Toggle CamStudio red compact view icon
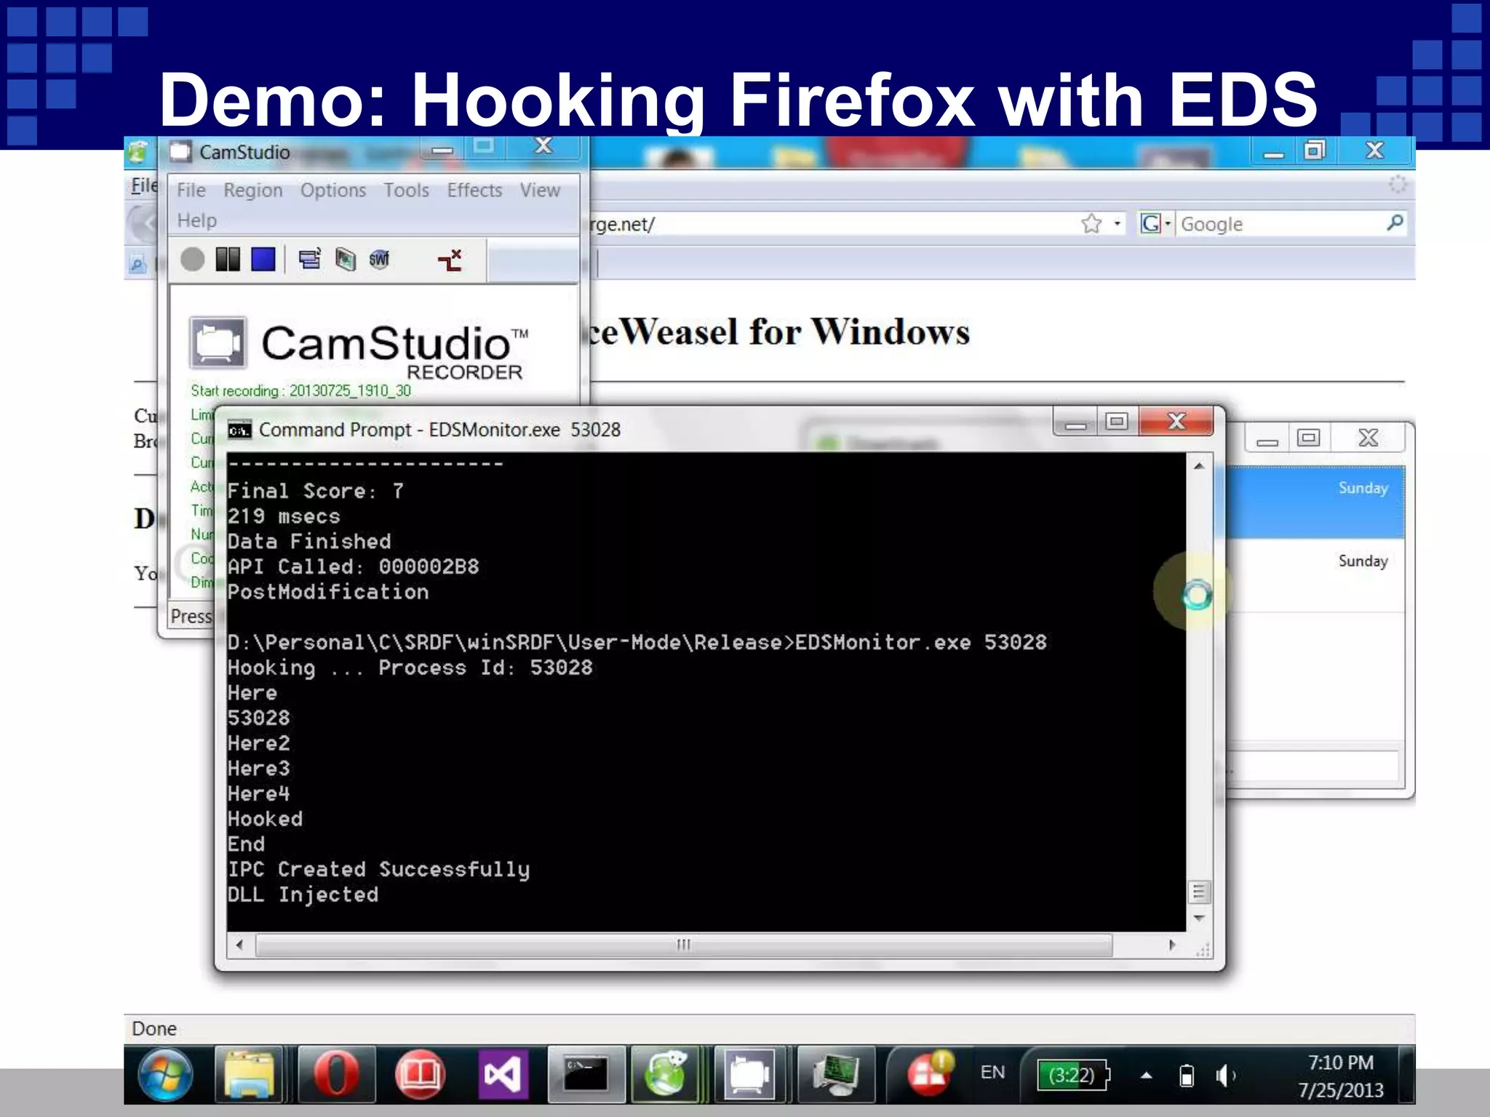Image resolution: width=1490 pixels, height=1117 pixels. 450,260
